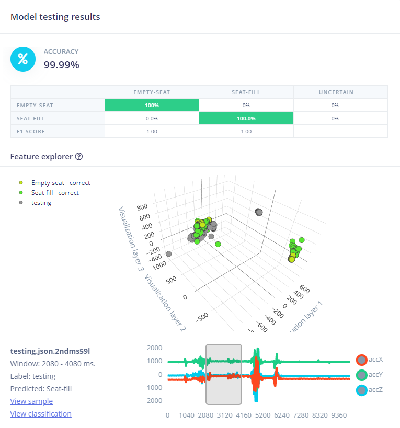Toggle the gray testing legend dot
This screenshot has width=400, height=428.
pyautogui.click(x=21, y=203)
